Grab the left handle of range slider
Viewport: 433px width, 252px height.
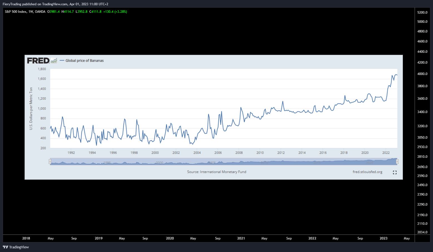pos(50,161)
